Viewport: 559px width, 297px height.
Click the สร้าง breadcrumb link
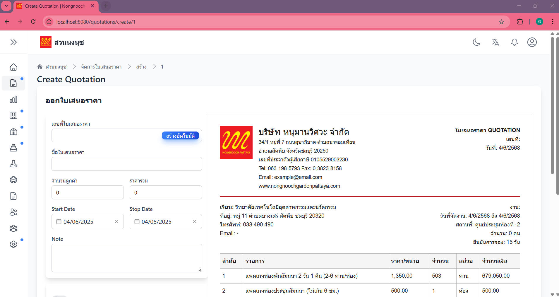coord(141,67)
